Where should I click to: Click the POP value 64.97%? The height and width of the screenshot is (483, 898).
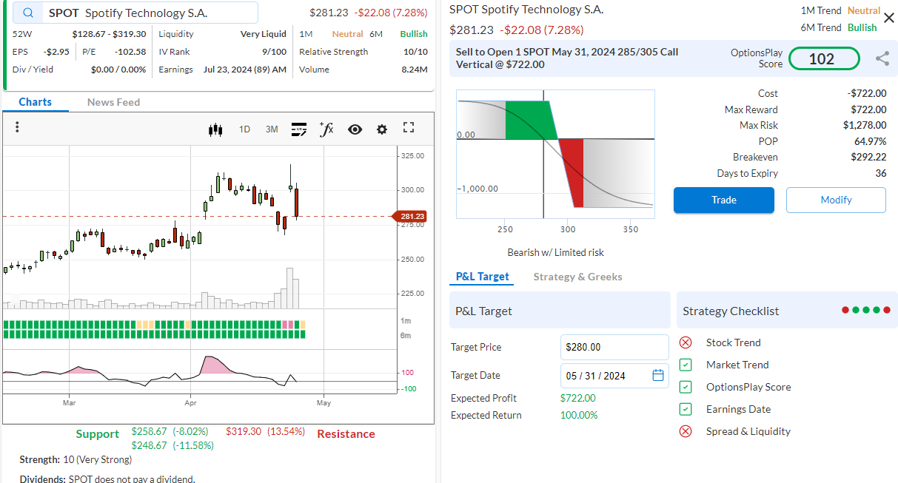871,141
